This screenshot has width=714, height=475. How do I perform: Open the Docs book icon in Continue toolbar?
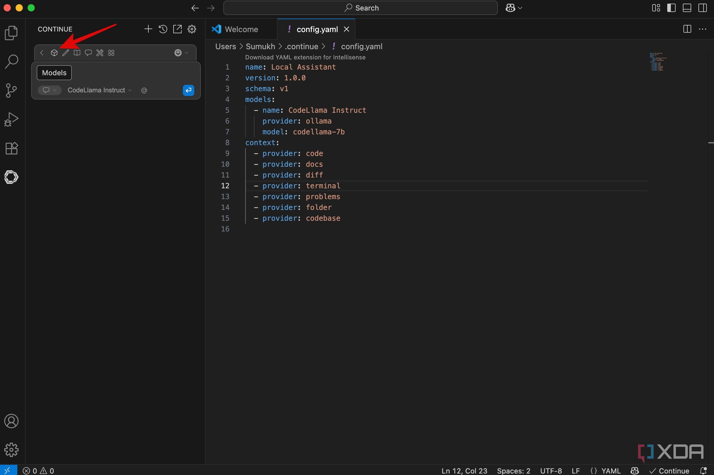click(x=77, y=53)
